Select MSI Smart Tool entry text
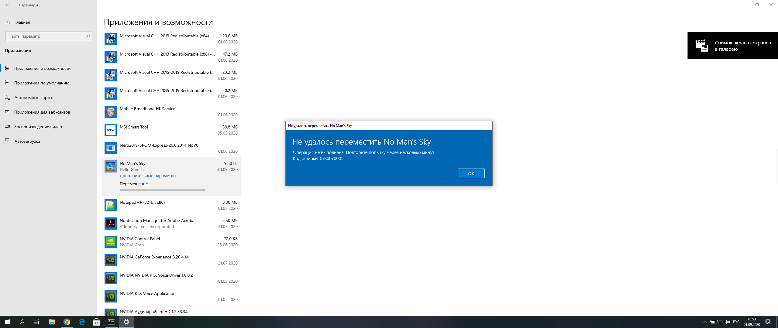This screenshot has height=328, width=778. pyautogui.click(x=134, y=127)
